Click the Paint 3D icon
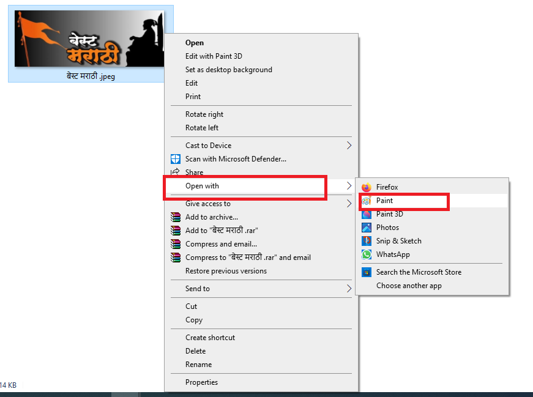Viewport: 533px width, 397px height. coord(367,214)
